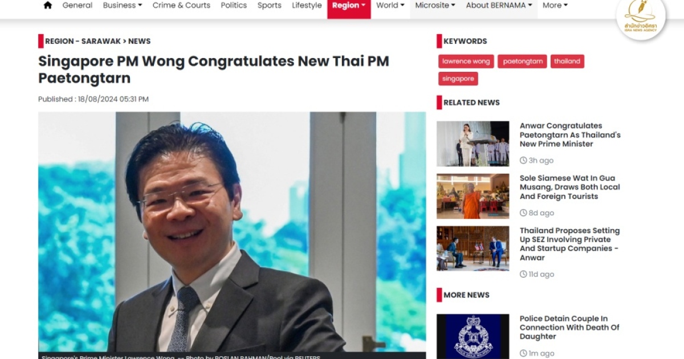Open the police crest news thumbnail
The height and width of the screenshot is (359, 684).
(x=473, y=336)
